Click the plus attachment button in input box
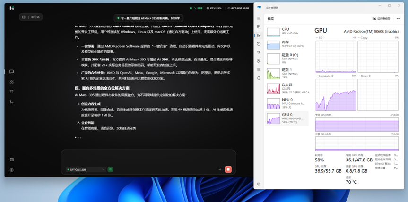408x202 pixels. pos(220,169)
